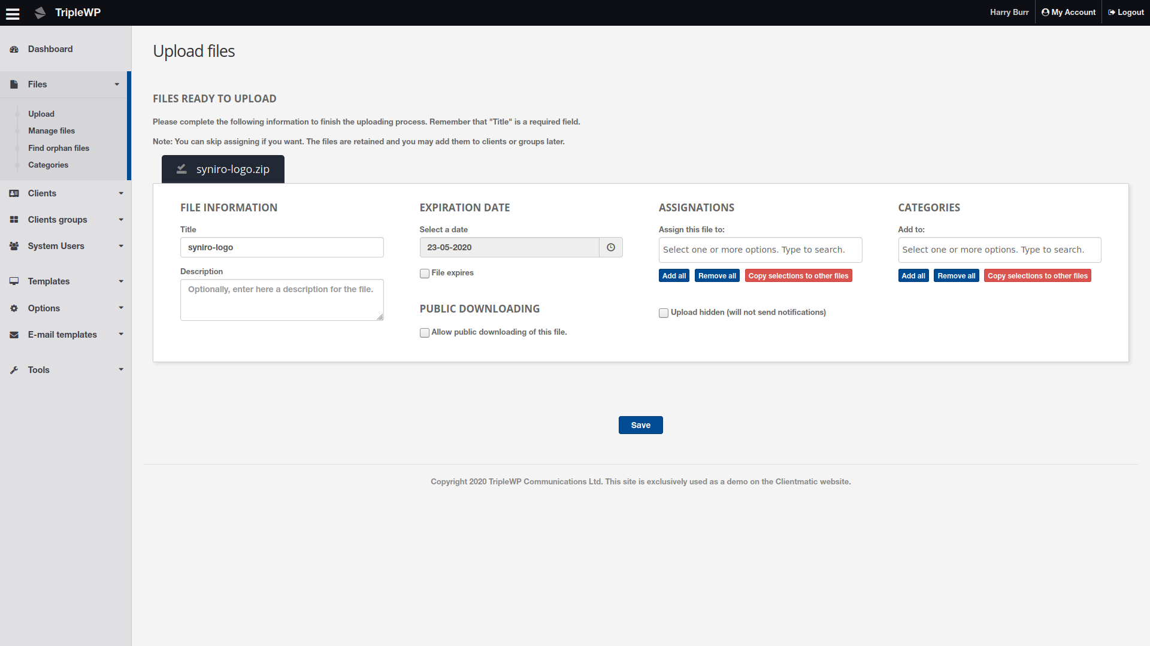Focus the Title input field
The image size is (1150, 646).
[282, 247]
